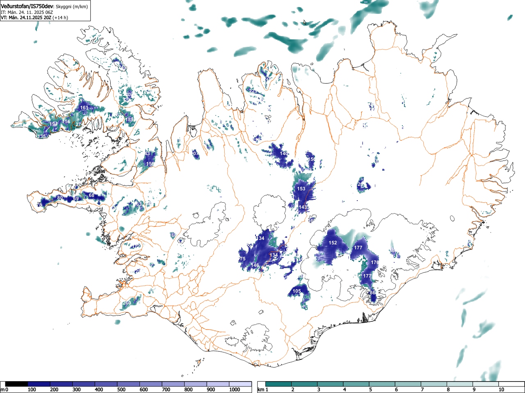This screenshot has height=393, width=525.
Task: Select the '260' value in the southwest
Action: coord(127,303)
